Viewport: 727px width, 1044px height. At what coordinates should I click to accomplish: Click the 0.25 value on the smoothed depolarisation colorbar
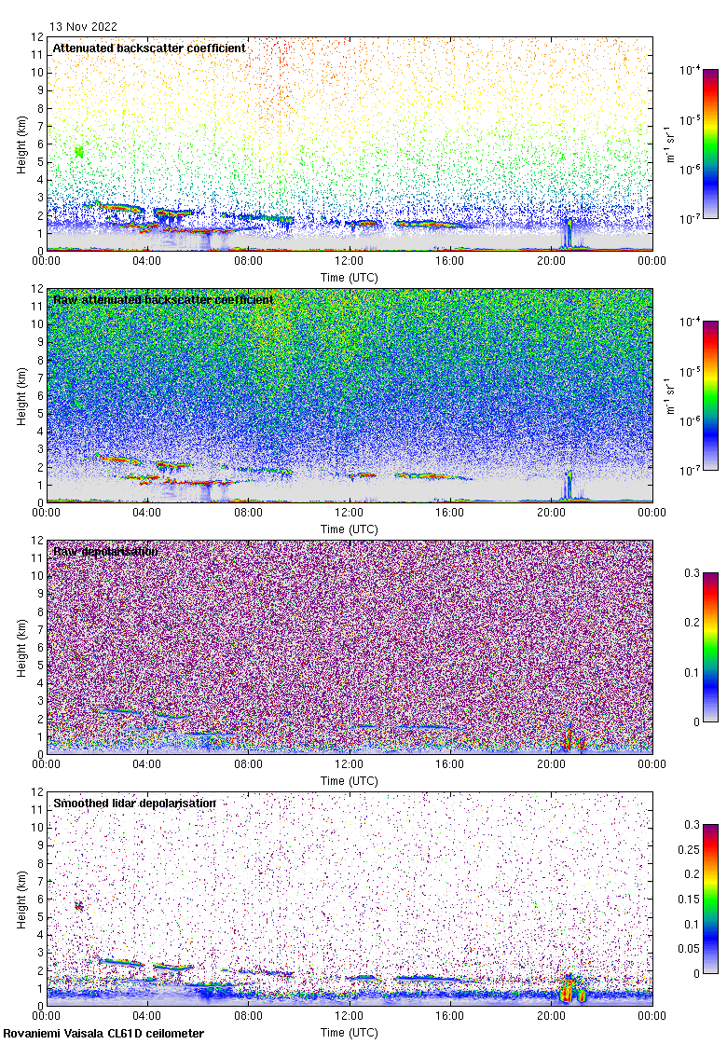(x=689, y=849)
